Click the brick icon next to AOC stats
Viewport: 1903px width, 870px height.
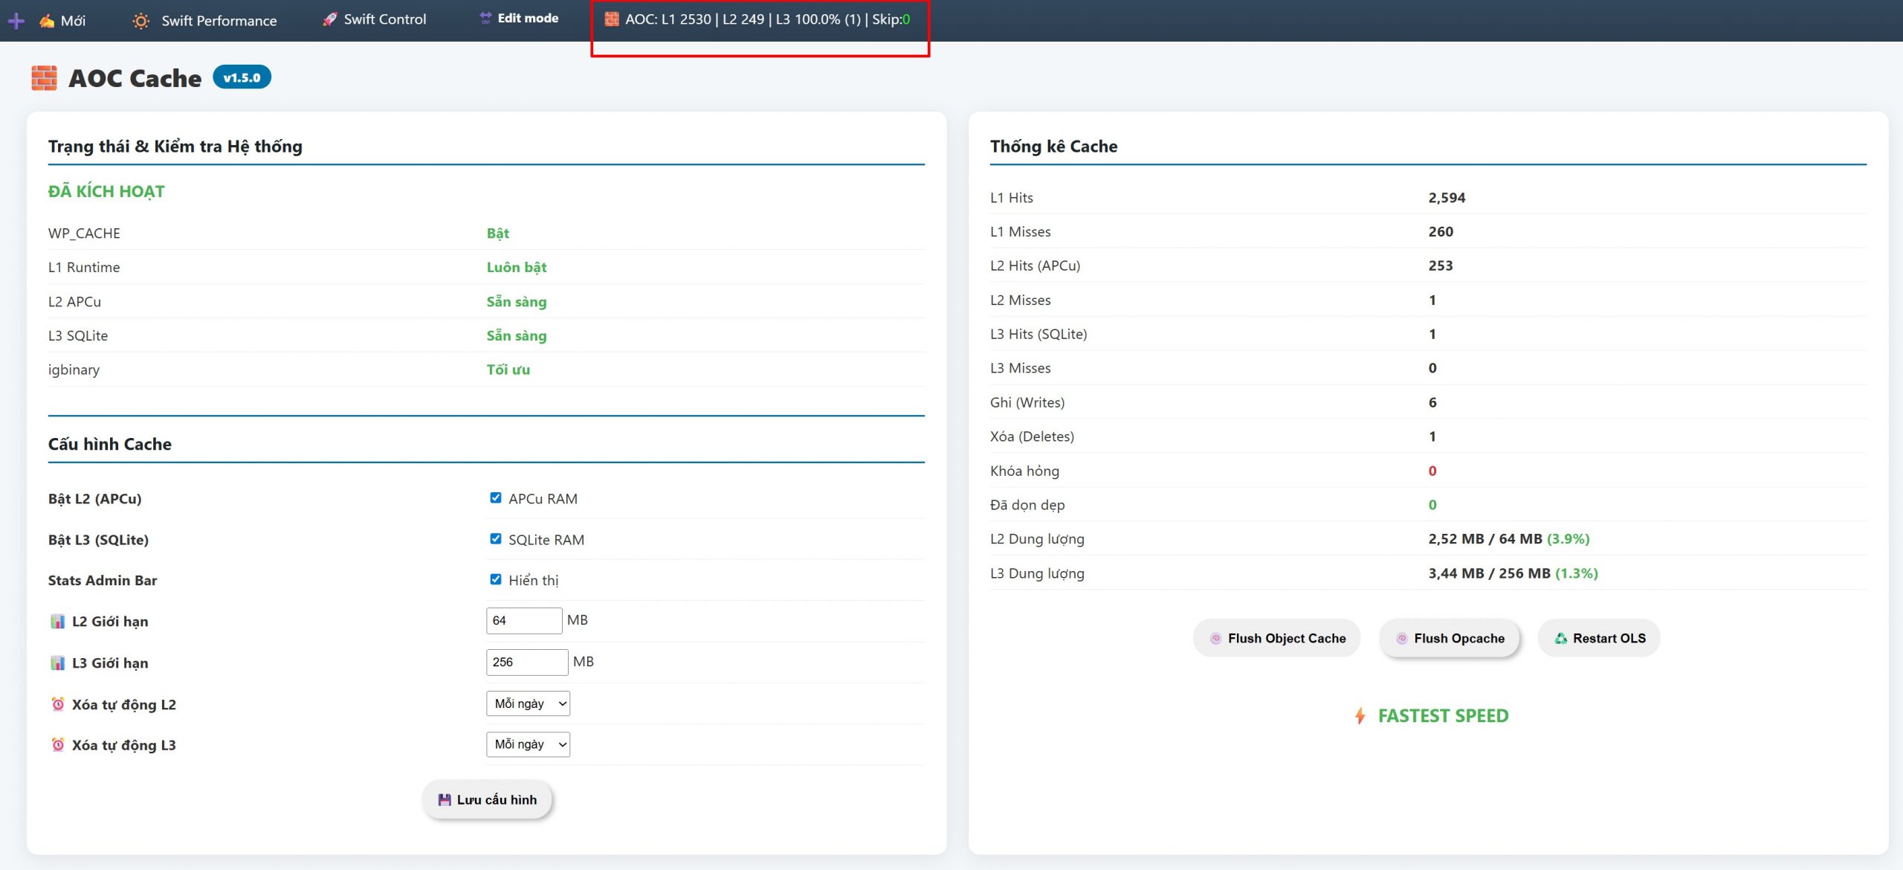click(x=612, y=18)
